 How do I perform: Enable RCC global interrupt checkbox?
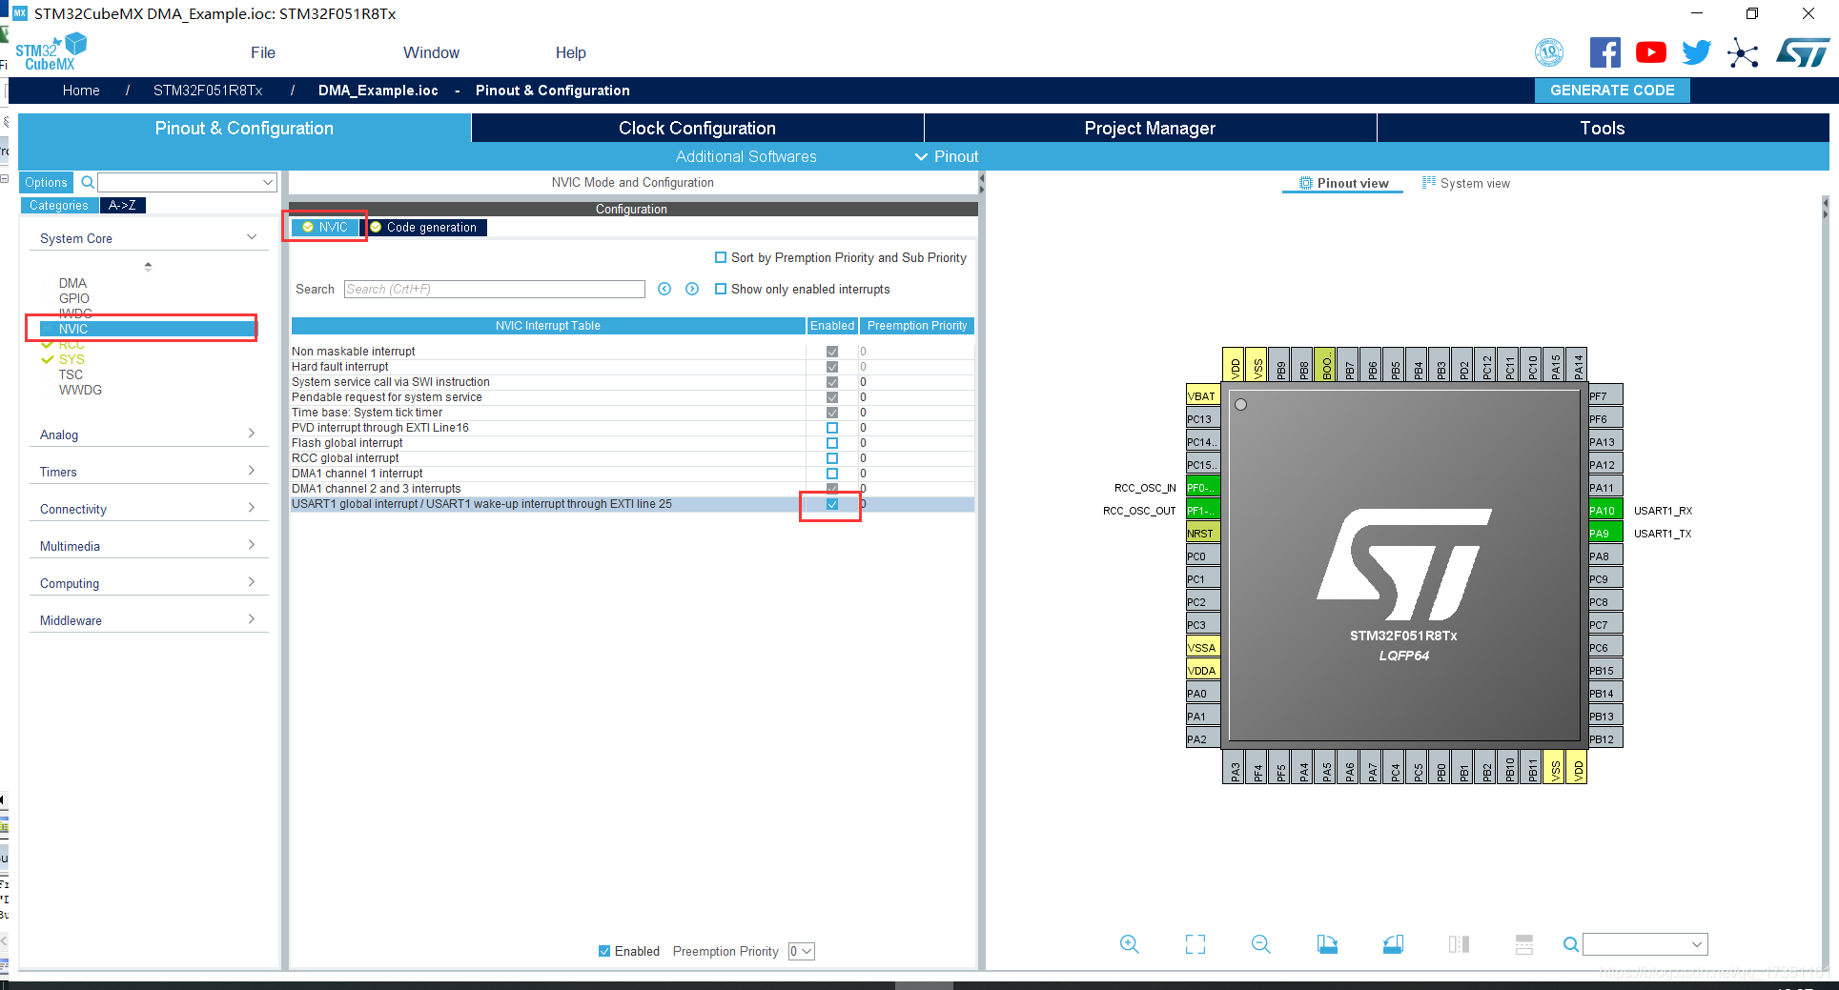click(x=832, y=458)
